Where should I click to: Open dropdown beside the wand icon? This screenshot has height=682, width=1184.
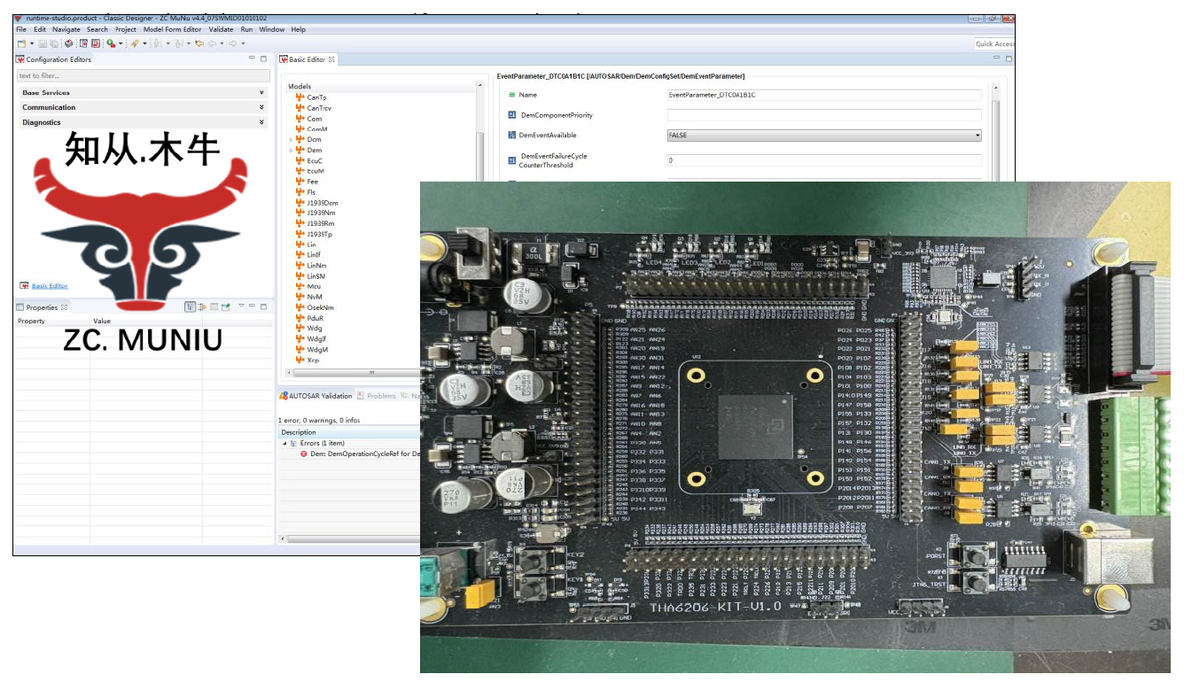(144, 43)
